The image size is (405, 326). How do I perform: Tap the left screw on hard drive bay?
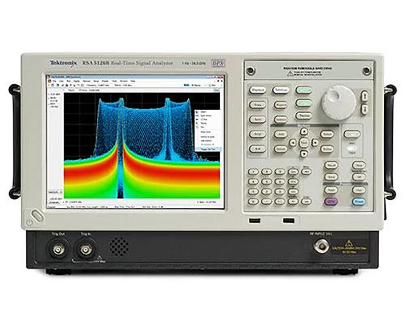click(x=251, y=70)
